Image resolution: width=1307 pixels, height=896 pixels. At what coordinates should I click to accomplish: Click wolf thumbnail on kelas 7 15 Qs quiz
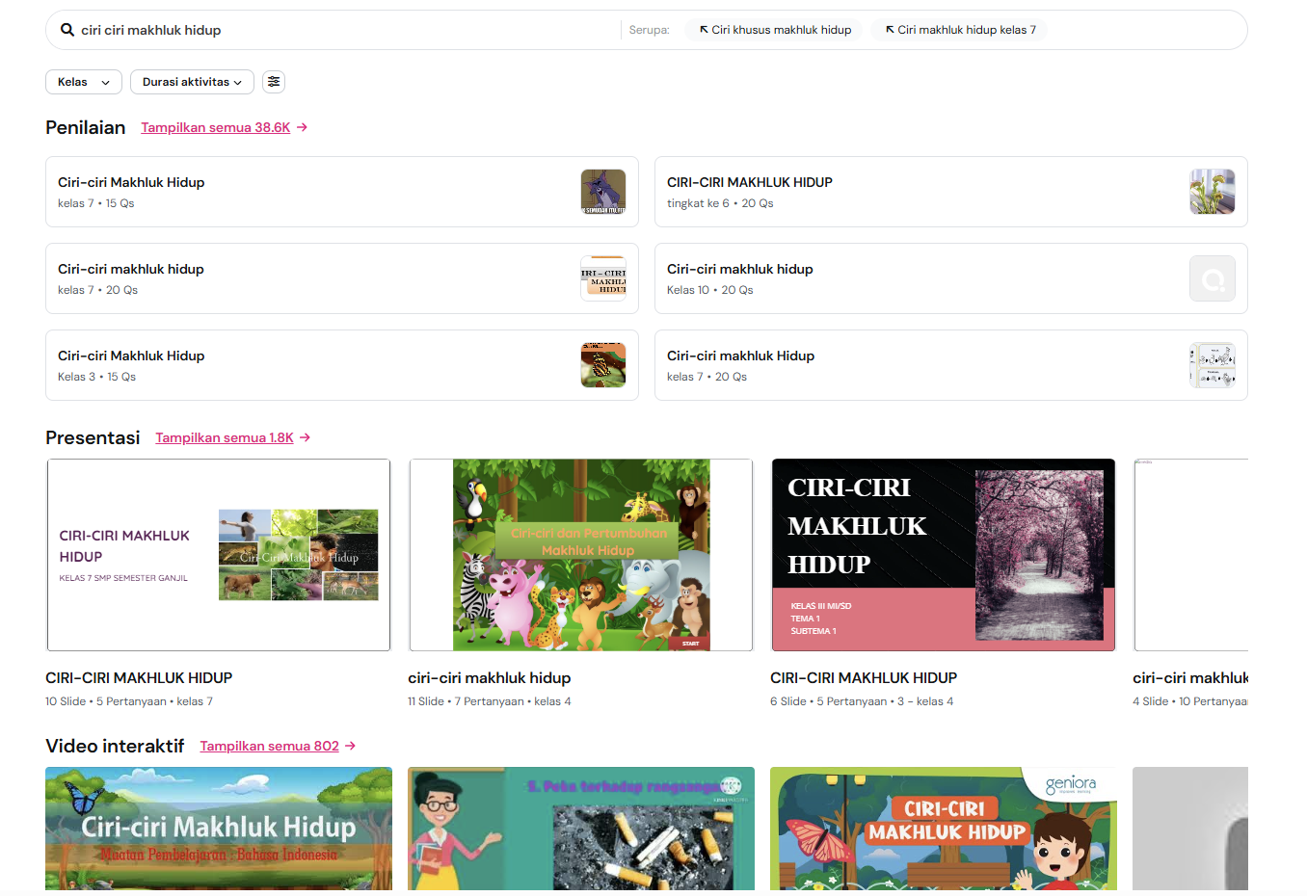point(603,192)
